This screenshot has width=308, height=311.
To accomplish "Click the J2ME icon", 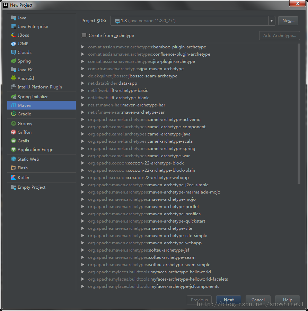I will [14, 44].
